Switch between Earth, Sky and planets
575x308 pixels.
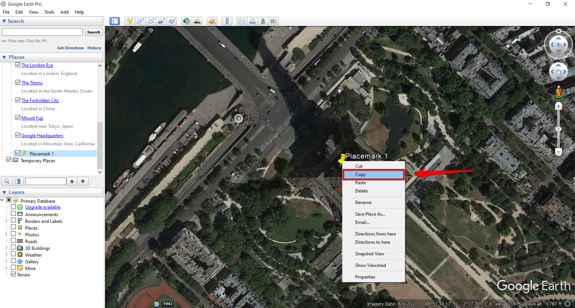coord(212,21)
